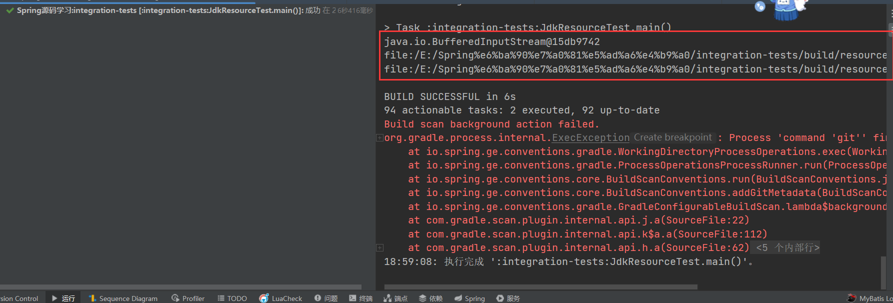Open the Profiler tool window
893x303 pixels.
[x=188, y=298]
